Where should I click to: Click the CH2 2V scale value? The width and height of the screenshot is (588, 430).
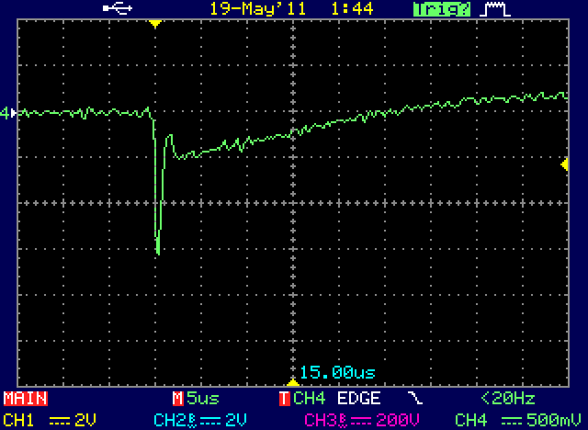tap(236, 420)
